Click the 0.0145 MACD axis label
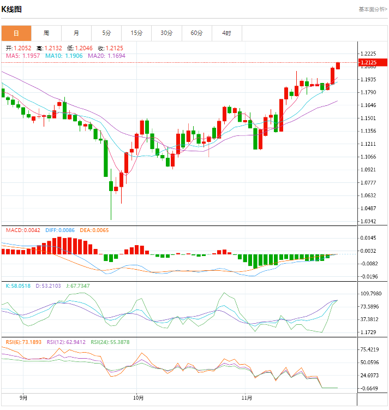Viewport: 389px width, 410px height. coord(368,238)
